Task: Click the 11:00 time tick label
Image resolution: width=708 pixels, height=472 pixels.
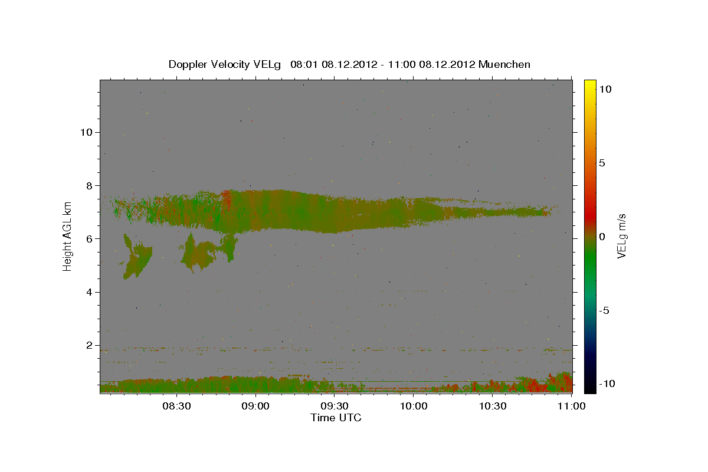Action: point(572,406)
